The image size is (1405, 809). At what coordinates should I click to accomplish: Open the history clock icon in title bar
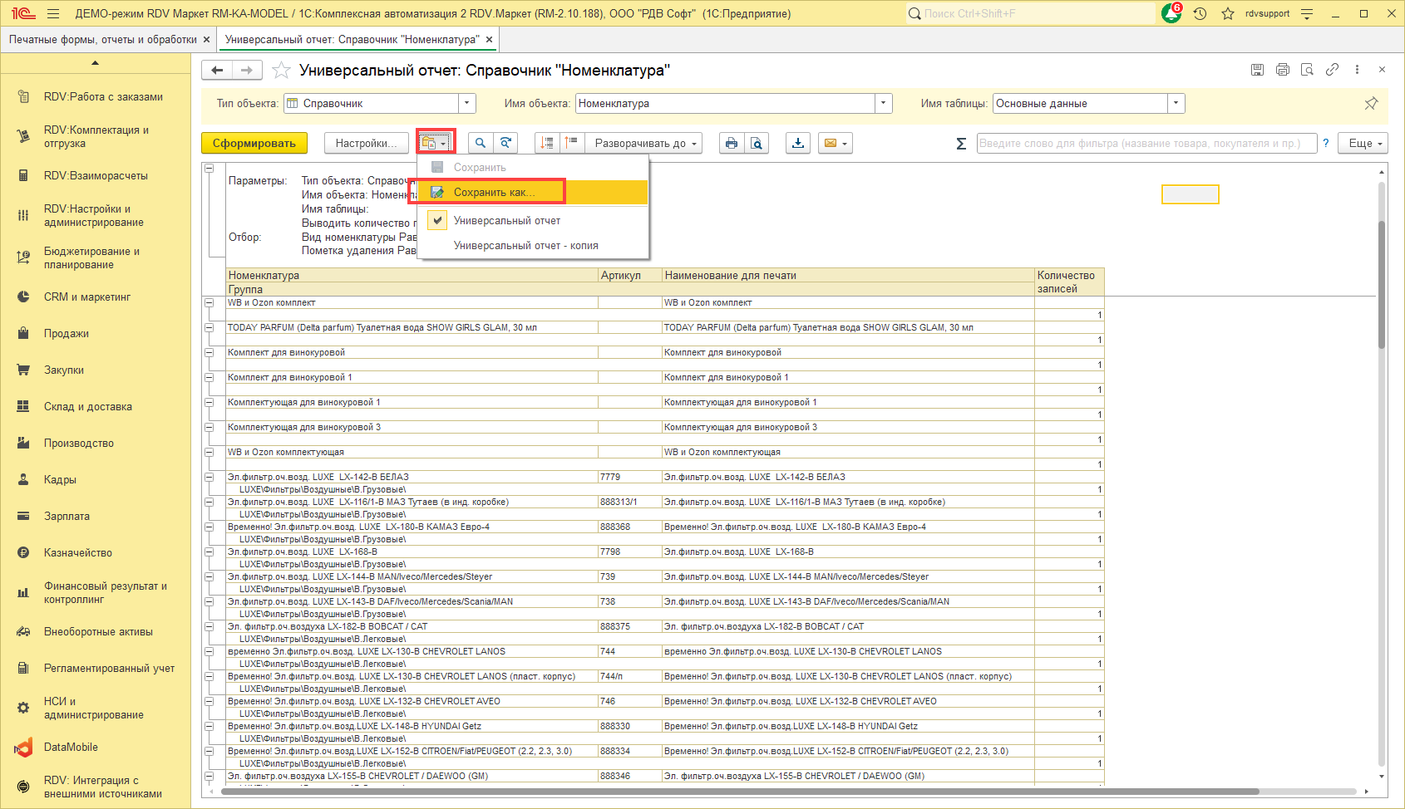click(x=1200, y=14)
